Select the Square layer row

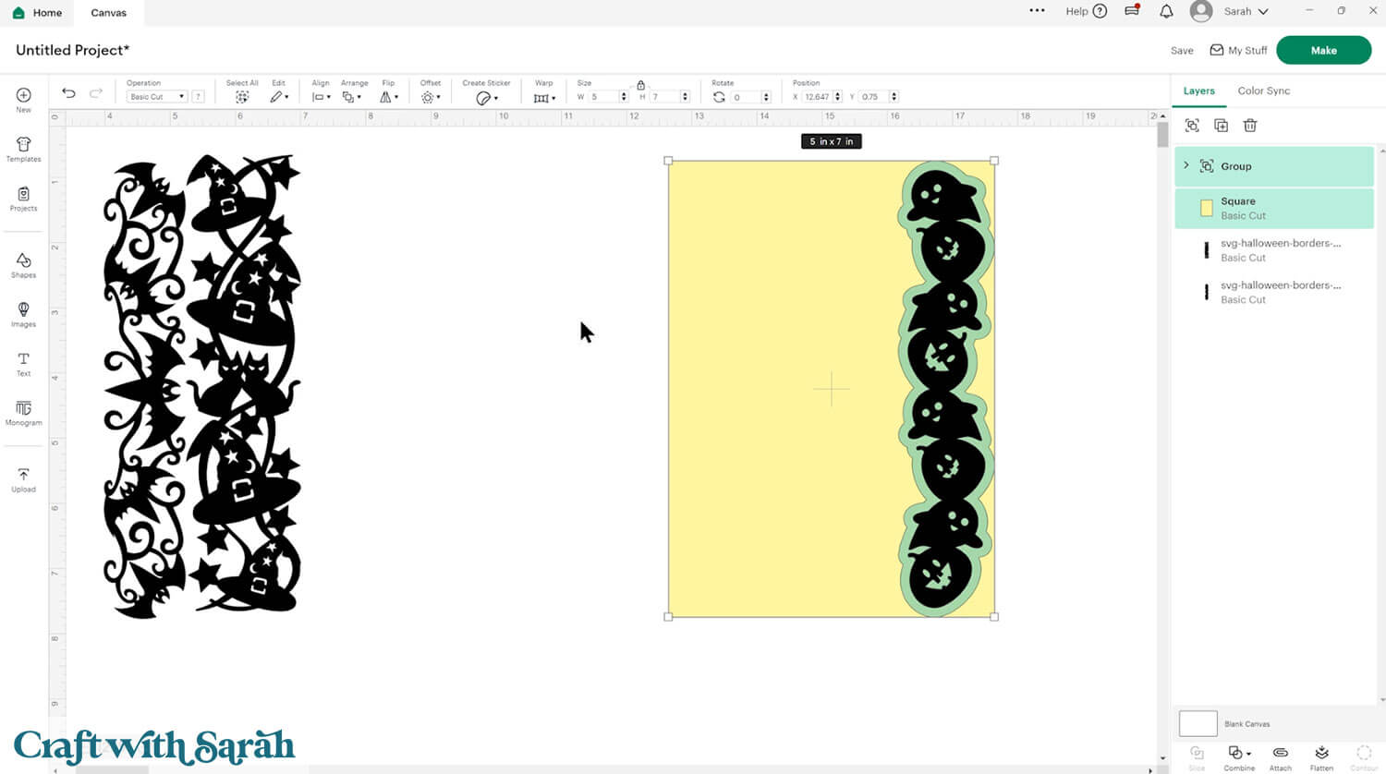coord(1274,208)
